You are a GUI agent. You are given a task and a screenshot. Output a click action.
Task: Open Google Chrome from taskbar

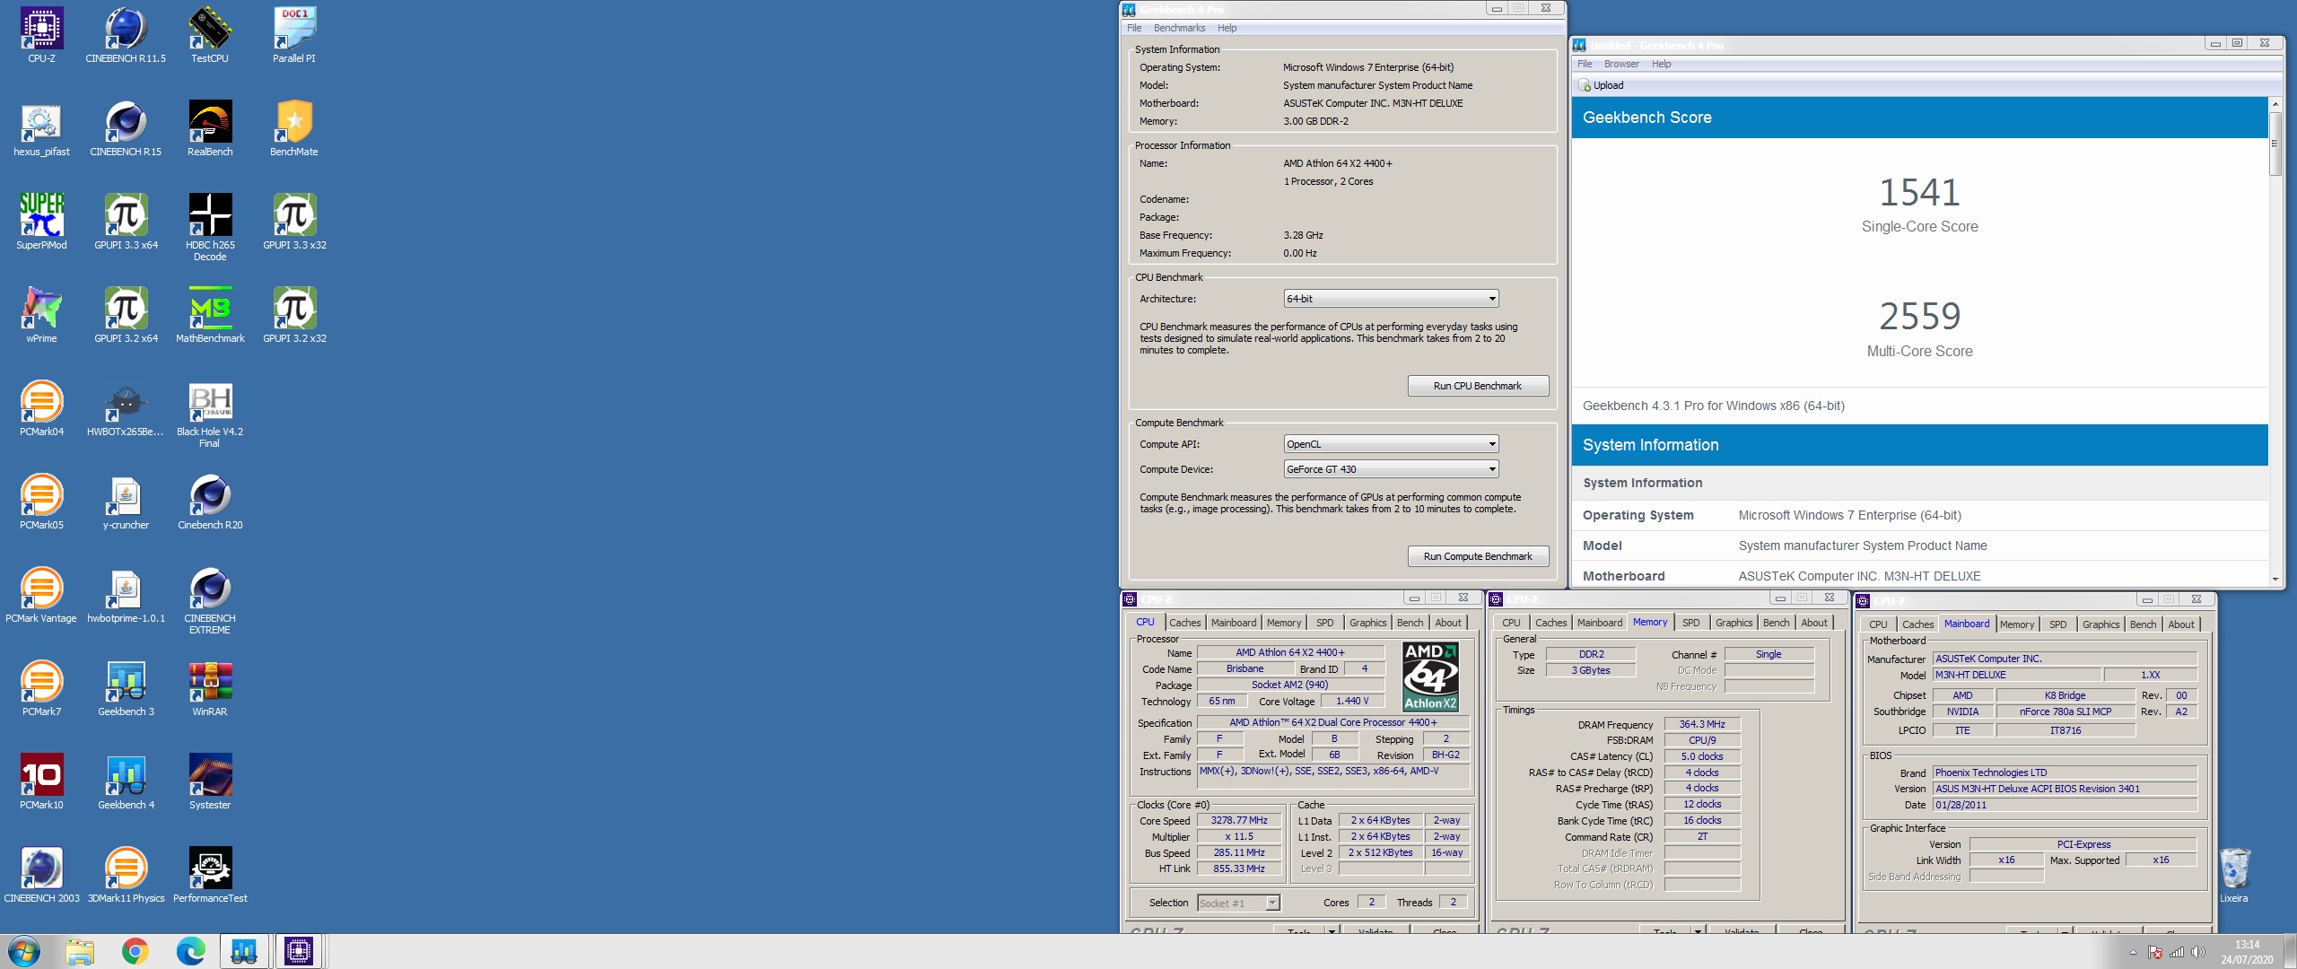135,951
